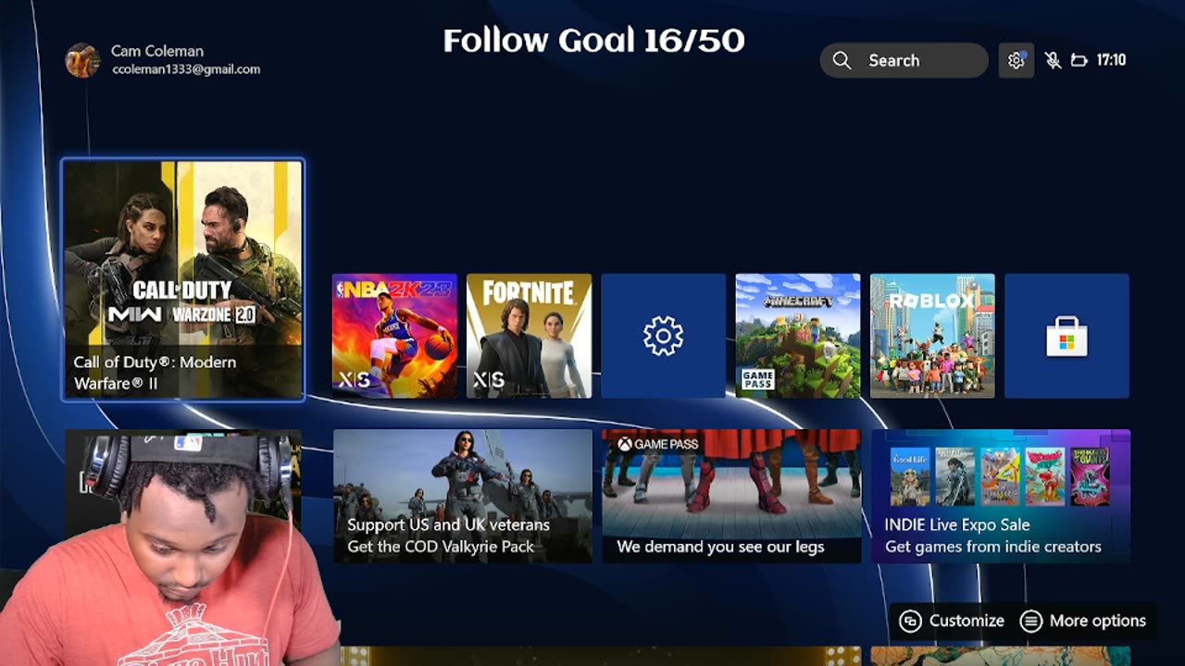
Task: Launch the Roblox game tile
Action: coord(932,336)
